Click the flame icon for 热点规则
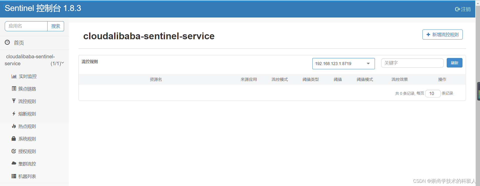 point(14,126)
